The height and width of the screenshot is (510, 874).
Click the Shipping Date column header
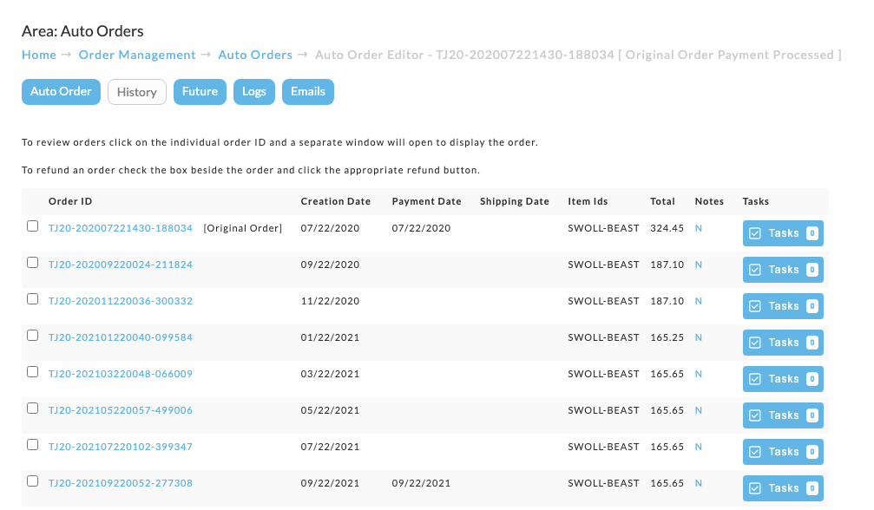click(515, 201)
